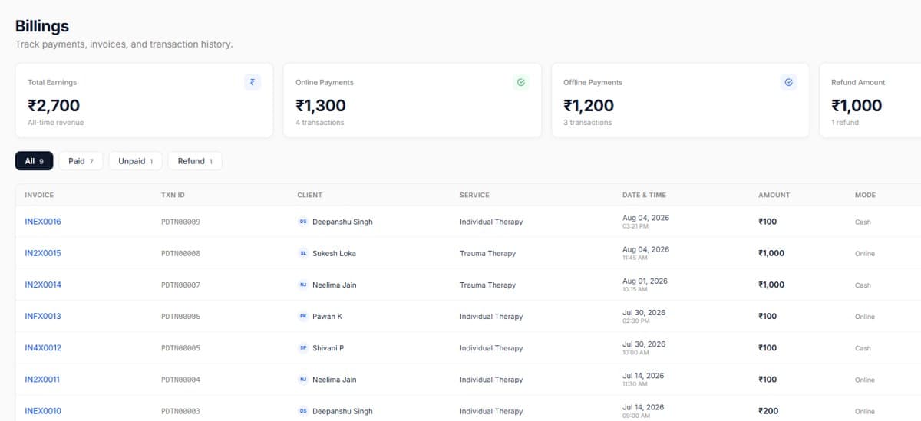Screen dimensions: 921x421
Task: Click transaction ID PDTN00005
Action: pyautogui.click(x=180, y=348)
